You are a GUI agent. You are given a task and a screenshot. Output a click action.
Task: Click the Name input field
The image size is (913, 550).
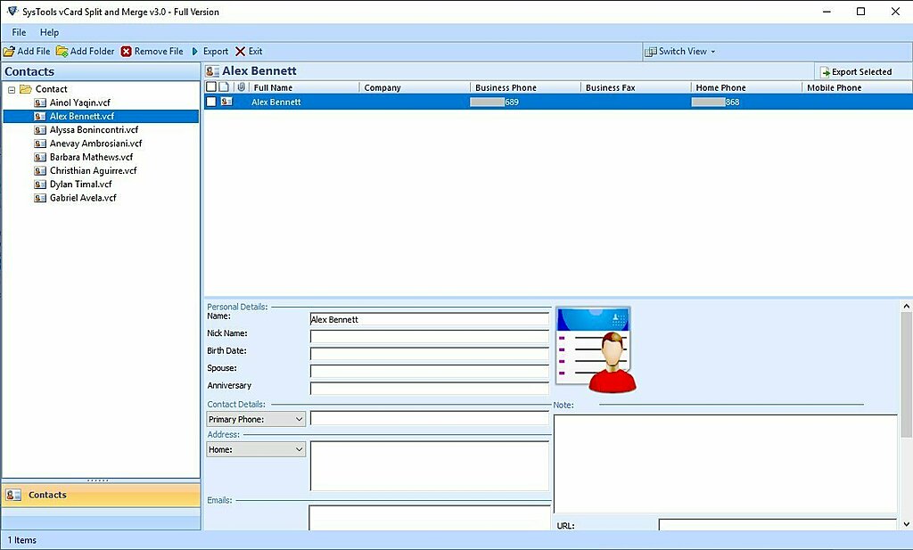coord(430,319)
